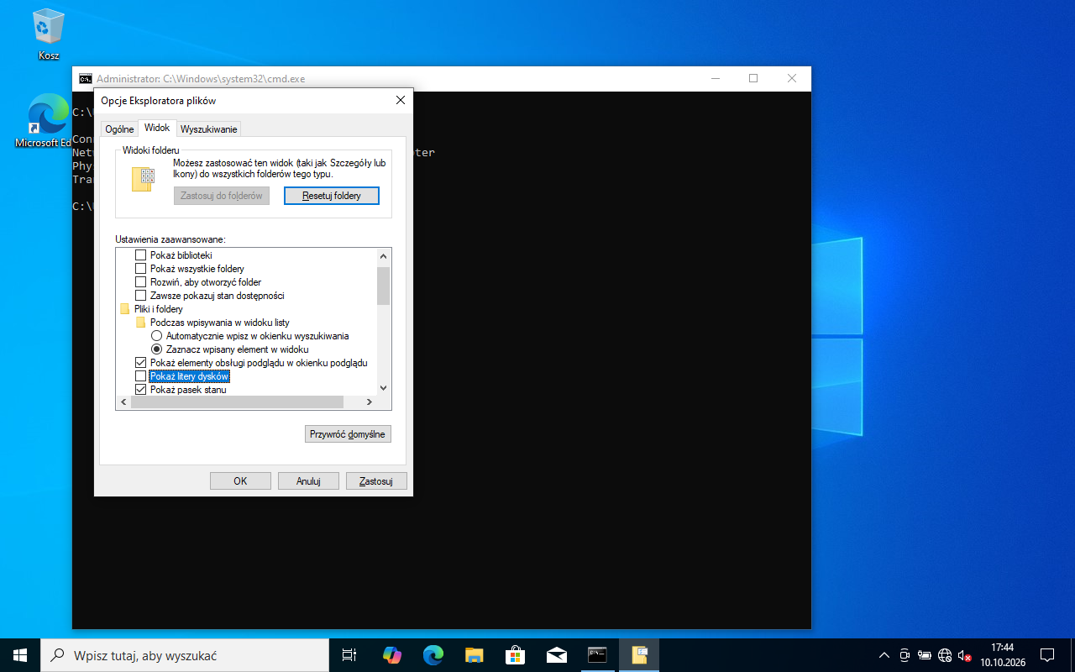1075x672 pixels.
Task: Click the Windows Start button
Action: 20,655
